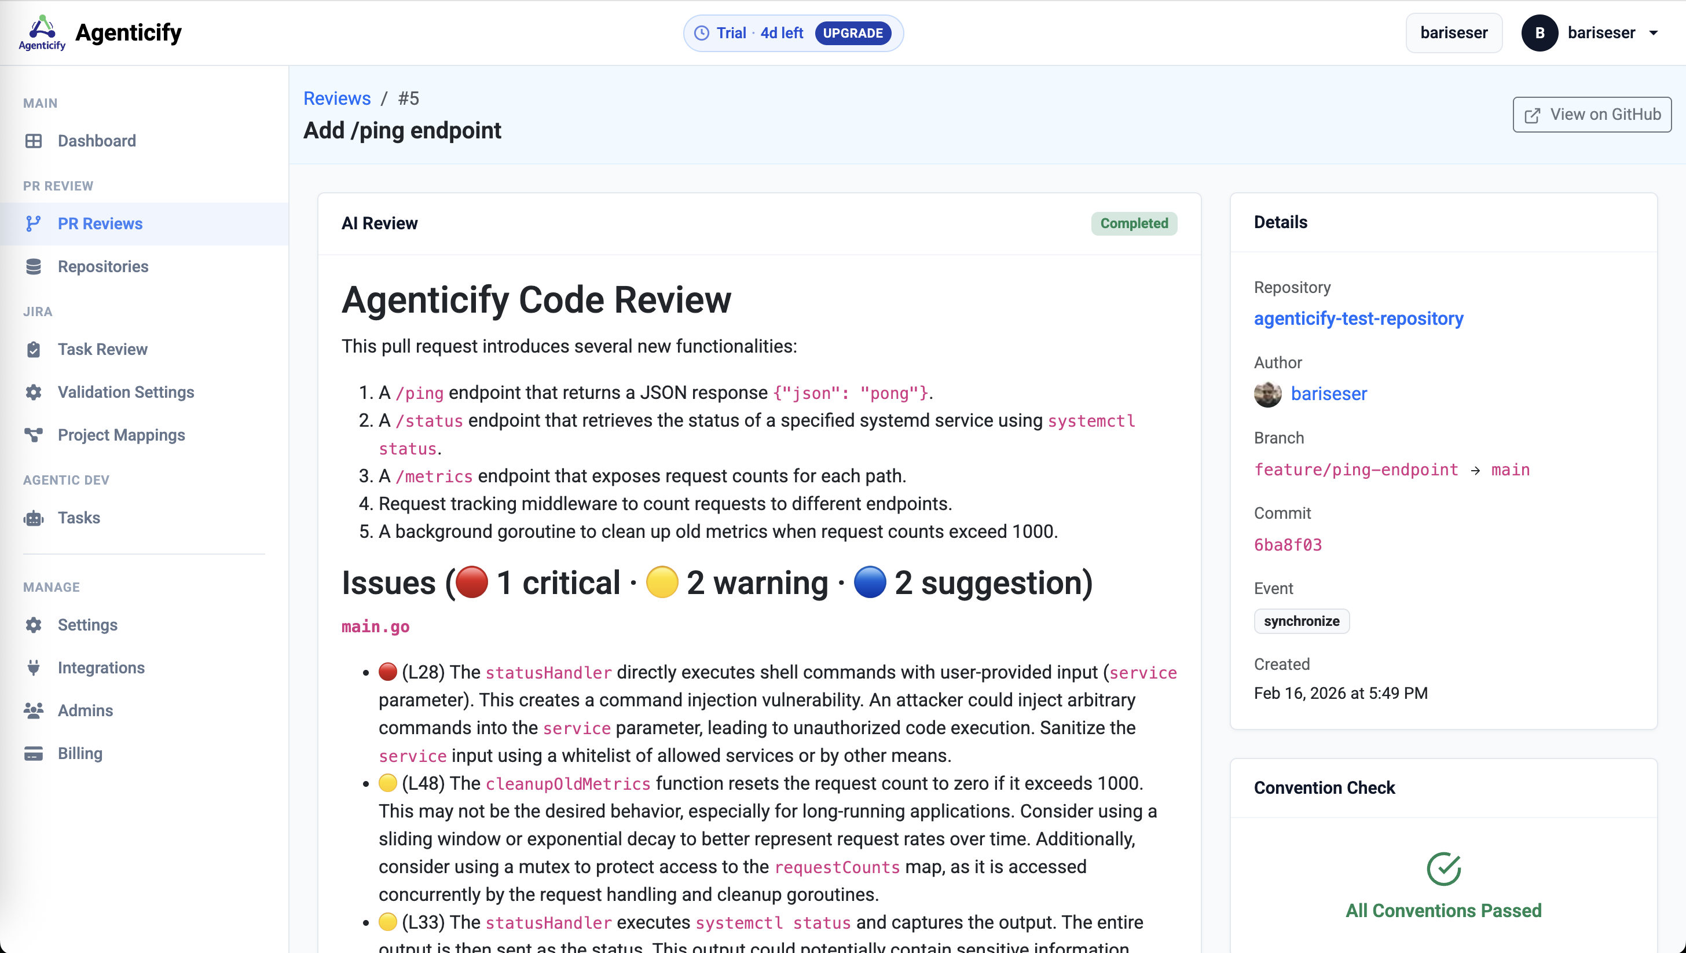Navigate back via the Reviews breadcrumb
The image size is (1686, 953).
point(336,98)
